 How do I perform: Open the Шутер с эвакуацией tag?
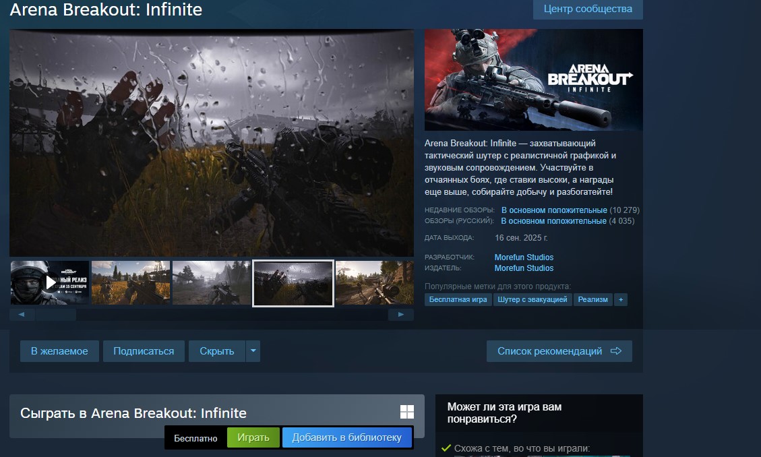point(532,299)
